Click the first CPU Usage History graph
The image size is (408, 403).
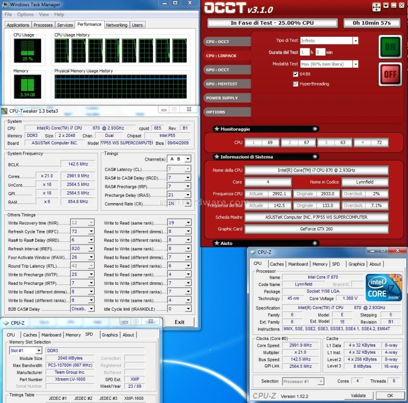click(62, 50)
